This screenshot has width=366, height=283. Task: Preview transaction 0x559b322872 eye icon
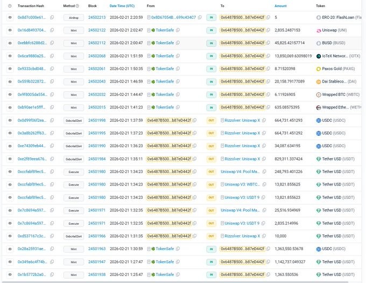tap(10, 81)
